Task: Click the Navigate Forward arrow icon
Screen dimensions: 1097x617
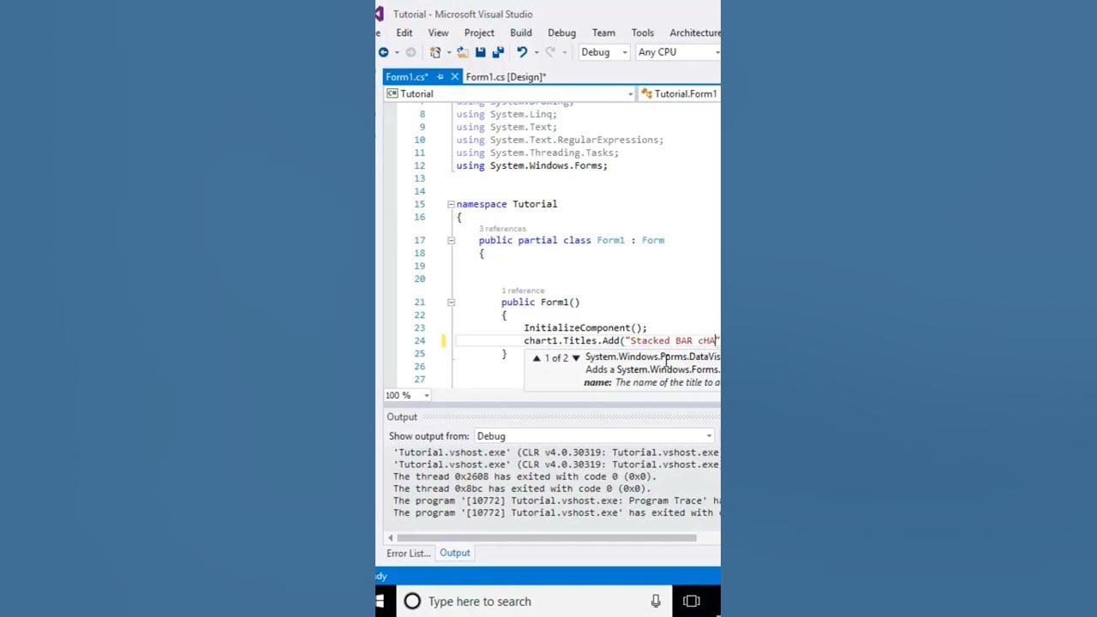Action: (x=411, y=52)
